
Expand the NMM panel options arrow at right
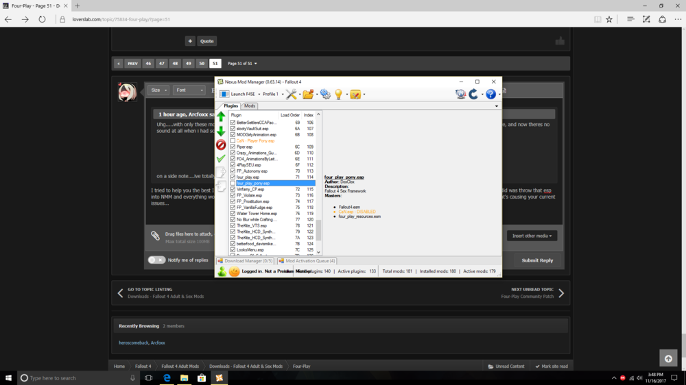[497, 106]
